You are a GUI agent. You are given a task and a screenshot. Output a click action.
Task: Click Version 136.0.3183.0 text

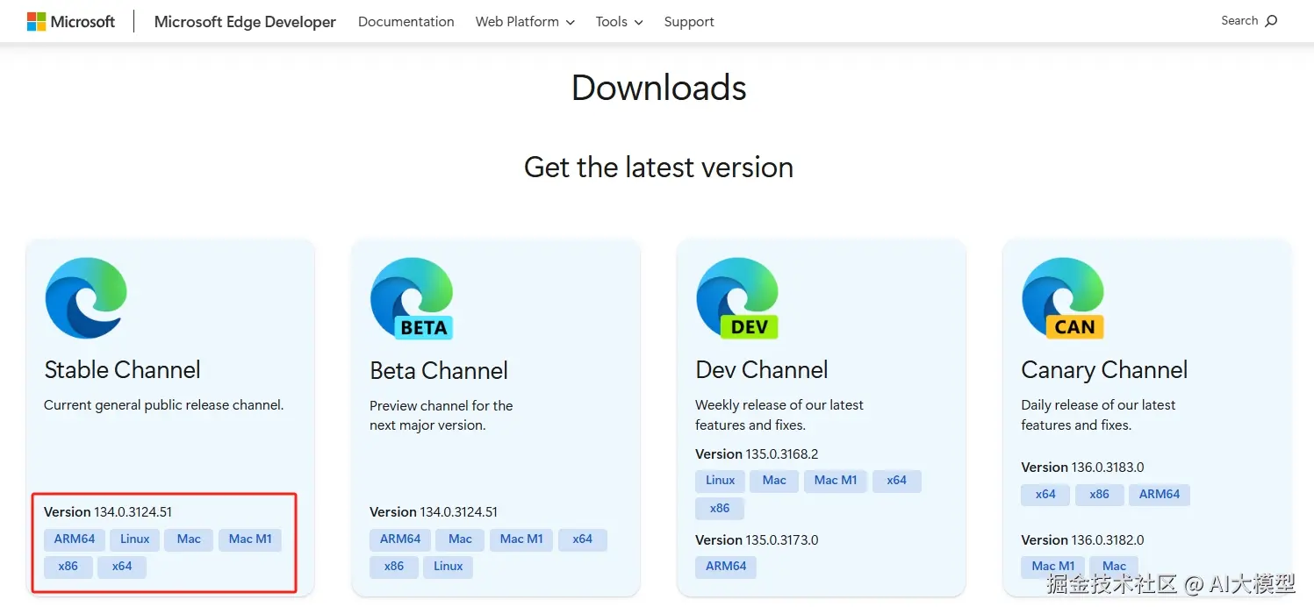(x=1082, y=468)
